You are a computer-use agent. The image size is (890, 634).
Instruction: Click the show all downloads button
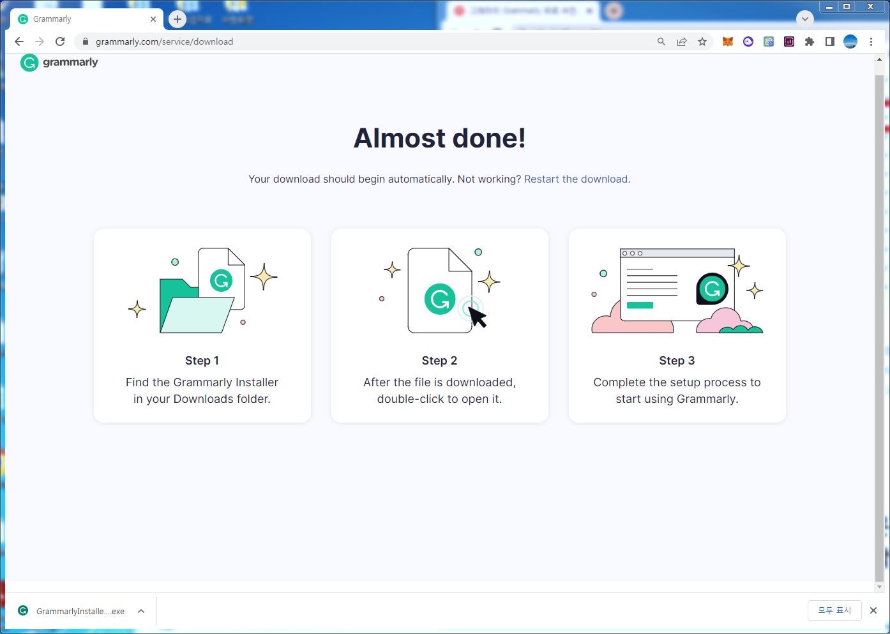(x=834, y=610)
